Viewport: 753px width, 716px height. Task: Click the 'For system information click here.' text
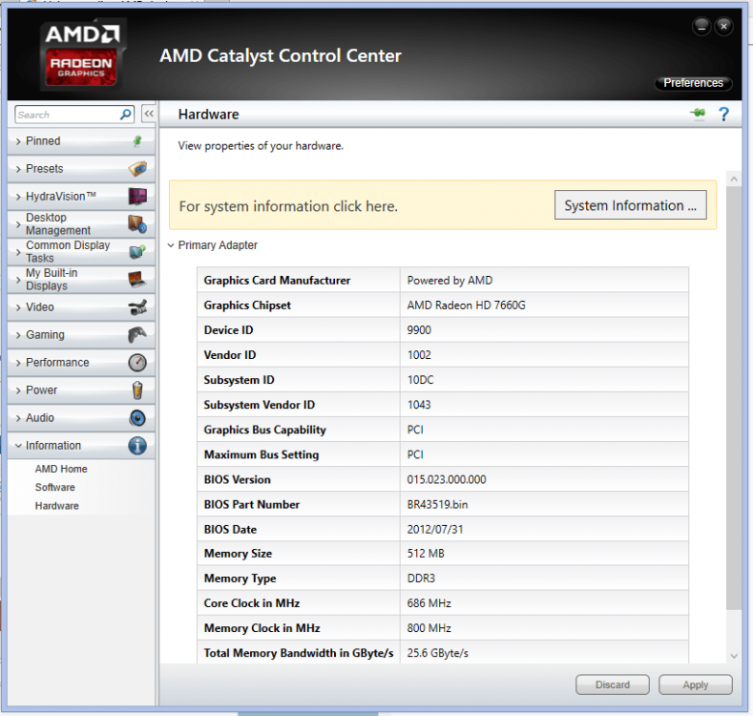click(x=288, y=206)
